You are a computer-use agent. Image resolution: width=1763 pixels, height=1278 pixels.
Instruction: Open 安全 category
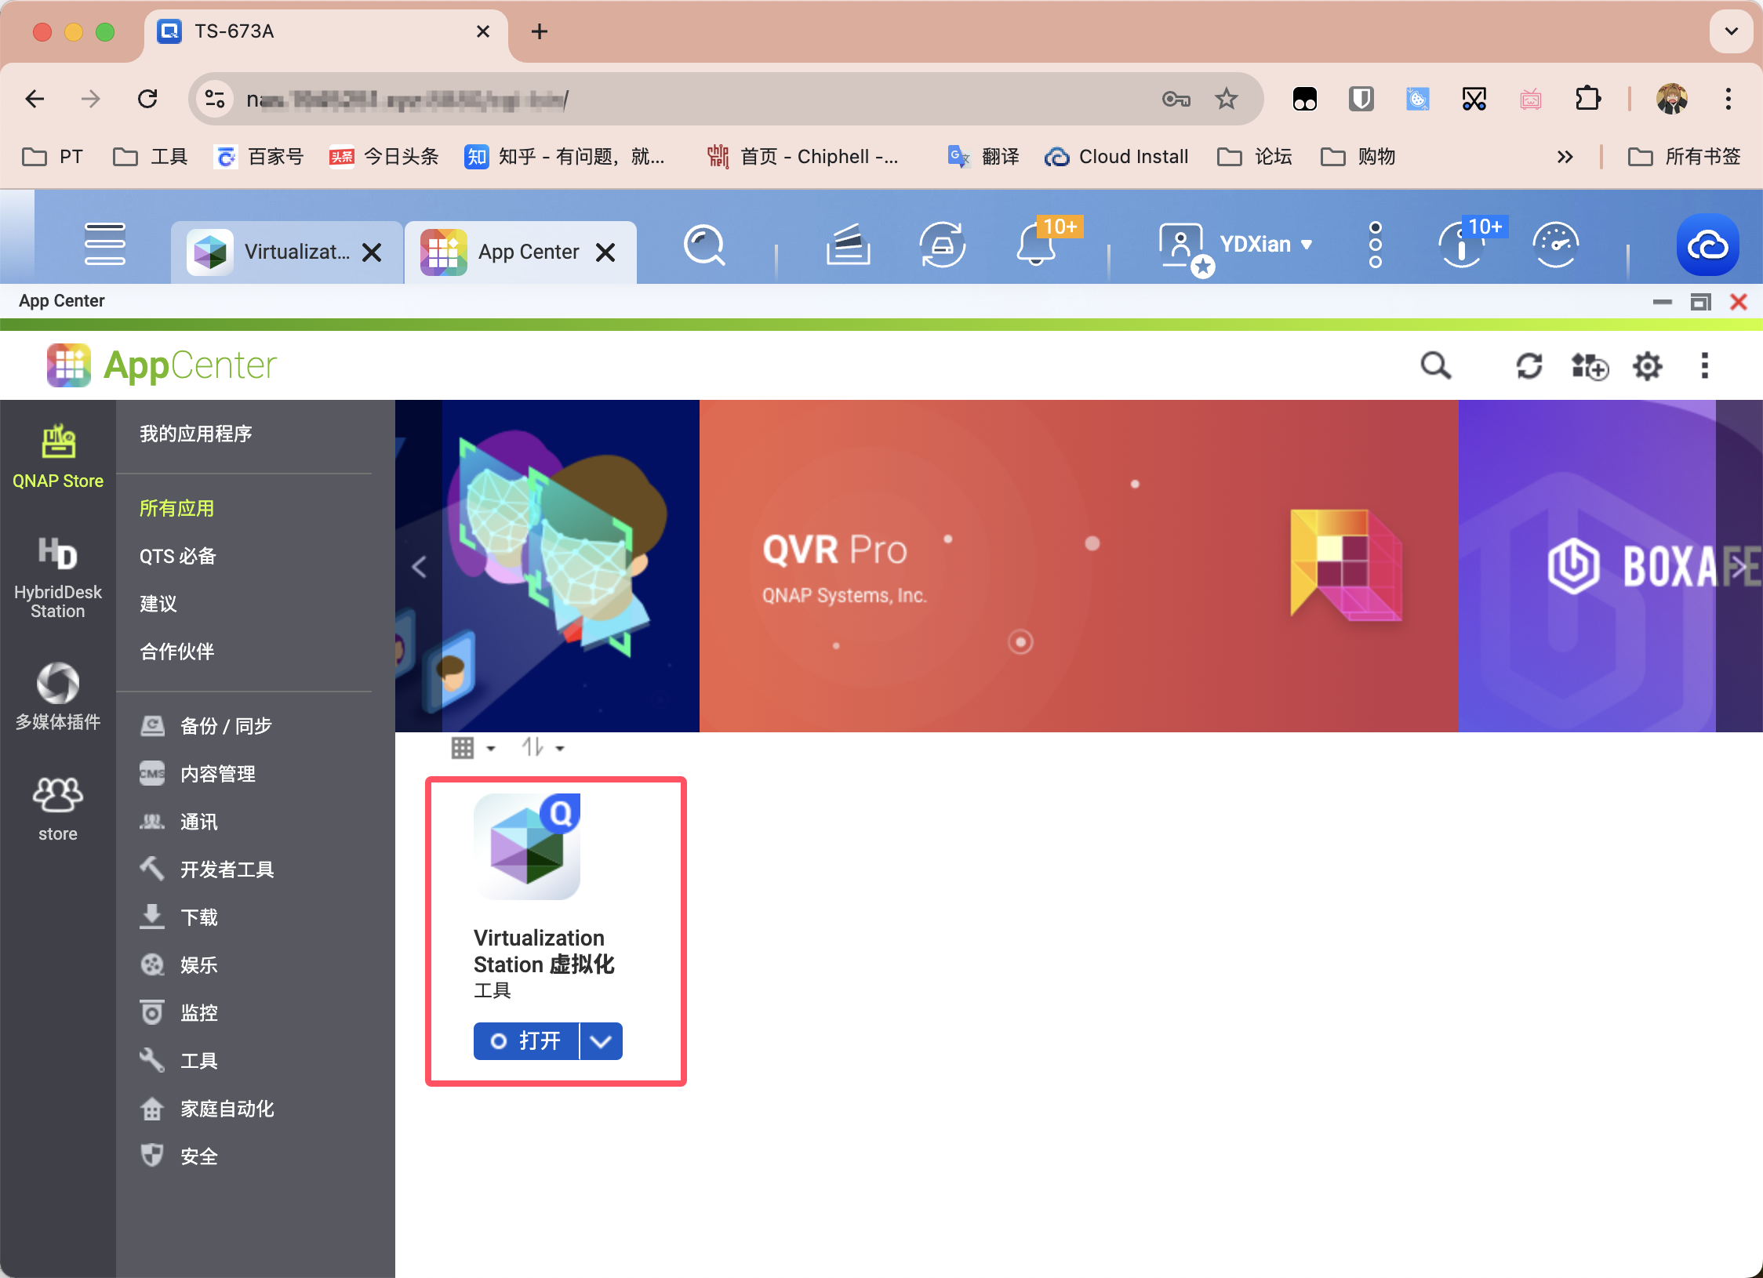pos(179,1156)
